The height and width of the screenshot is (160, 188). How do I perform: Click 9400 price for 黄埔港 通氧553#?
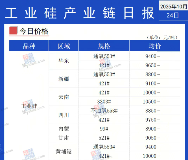point(151,147)
